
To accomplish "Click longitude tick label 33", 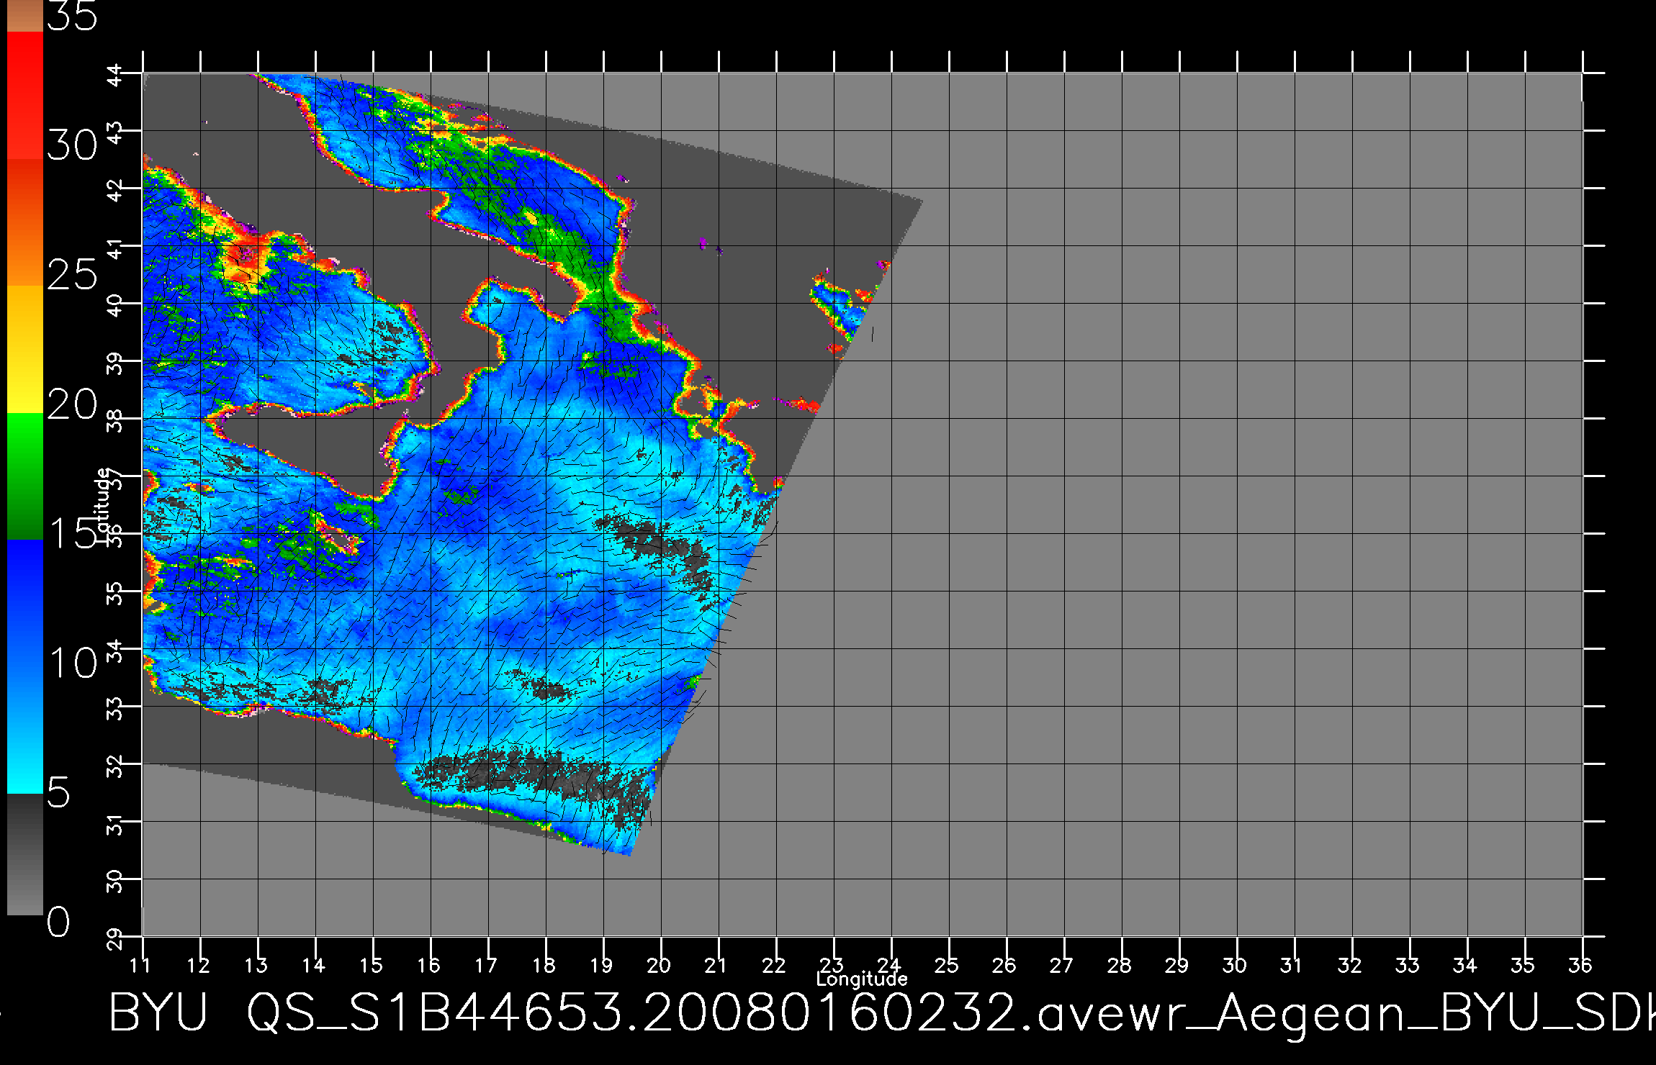I will click(x=1408, y=965).
